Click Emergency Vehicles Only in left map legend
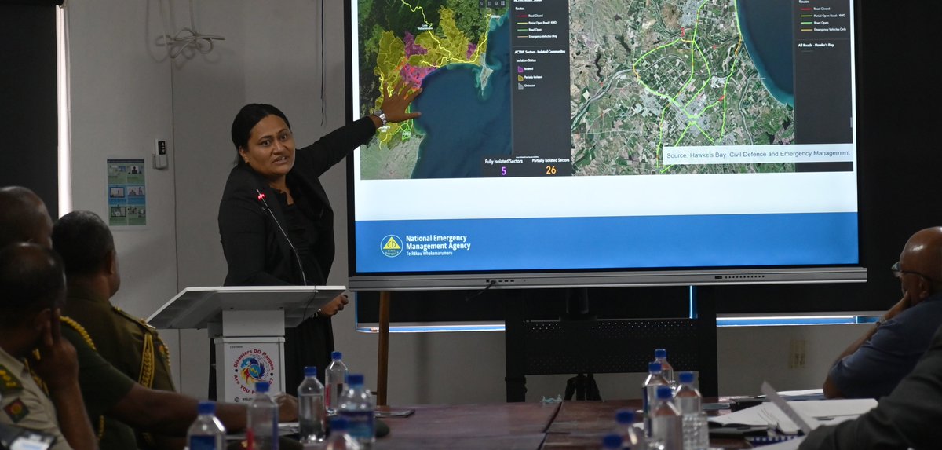Image resolution: width=942 pixels, height=450 pixels. point(542,36)
